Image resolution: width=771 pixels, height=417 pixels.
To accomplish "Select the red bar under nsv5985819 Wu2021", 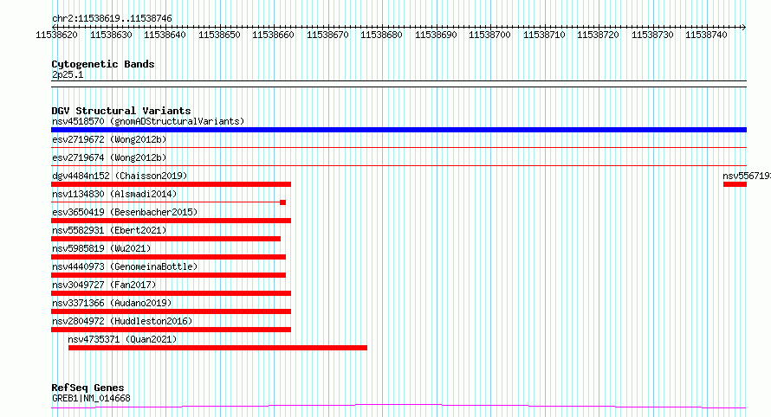I will (x=168, y=257).
